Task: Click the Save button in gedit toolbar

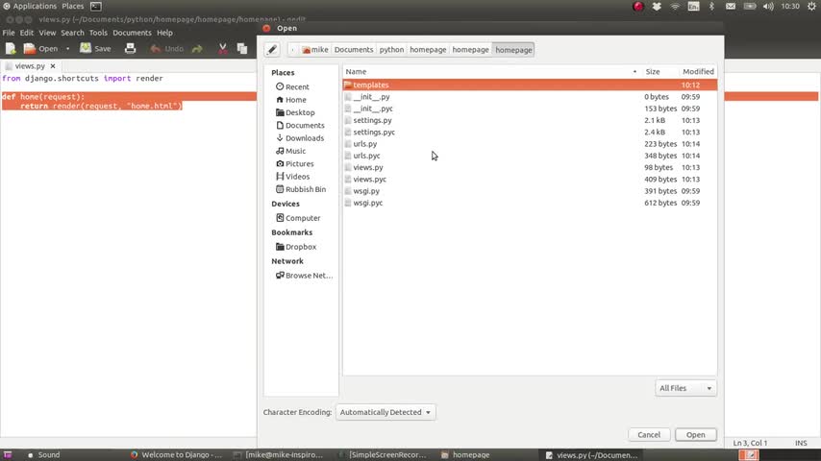Action: click(95, 49)
